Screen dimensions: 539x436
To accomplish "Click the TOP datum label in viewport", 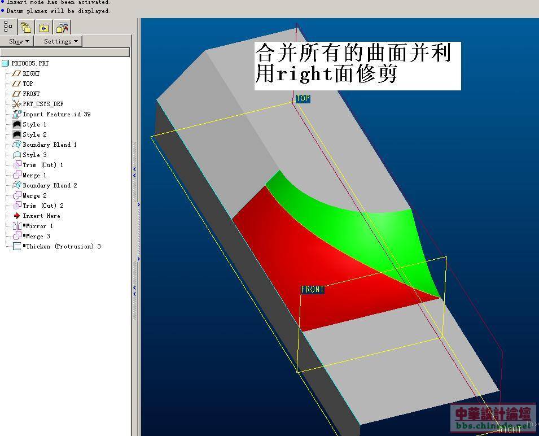I will point(303,99).
